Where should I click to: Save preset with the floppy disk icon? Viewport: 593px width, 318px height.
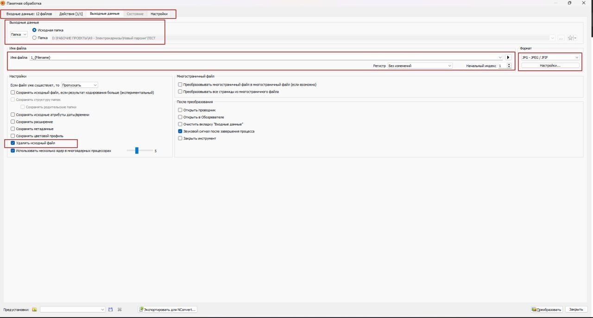coord(111,310)
